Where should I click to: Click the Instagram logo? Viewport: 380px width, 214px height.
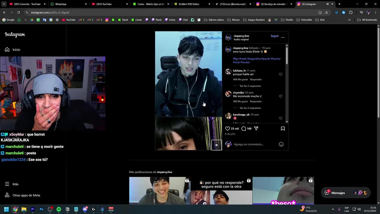[x=15, y=34]
